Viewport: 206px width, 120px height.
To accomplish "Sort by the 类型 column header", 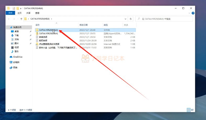I will [x=106, y=25].
